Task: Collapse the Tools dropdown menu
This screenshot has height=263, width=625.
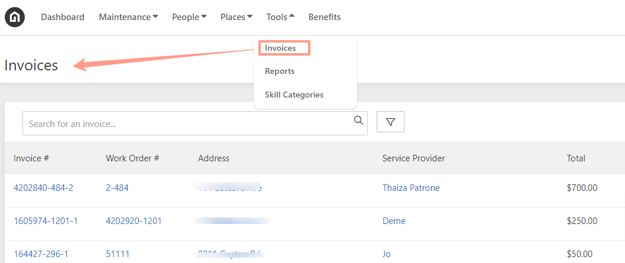Action: pos(280,17)
